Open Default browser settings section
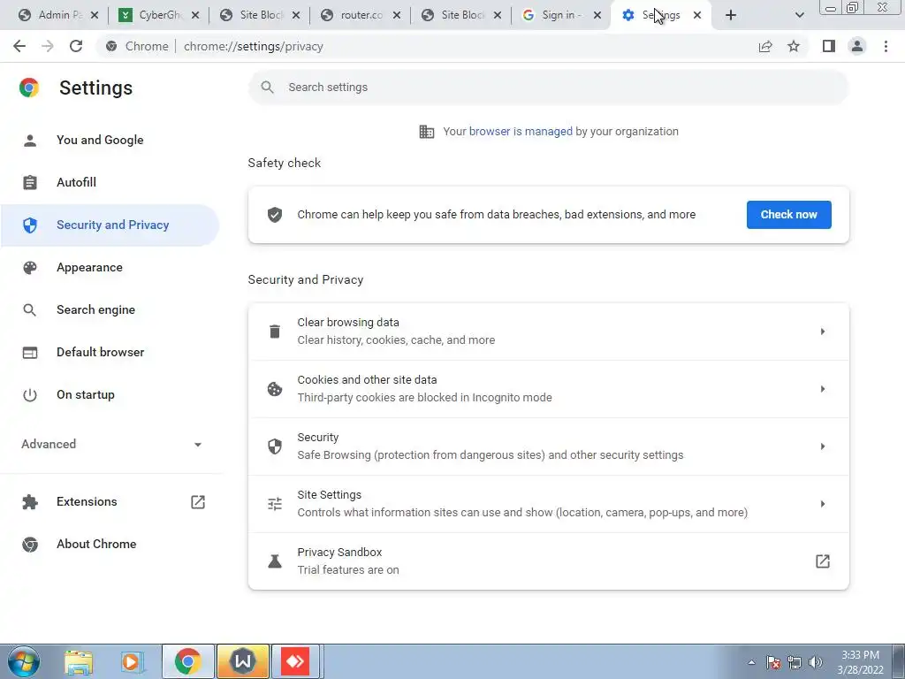The image size is (905, 679). (101, 352)
